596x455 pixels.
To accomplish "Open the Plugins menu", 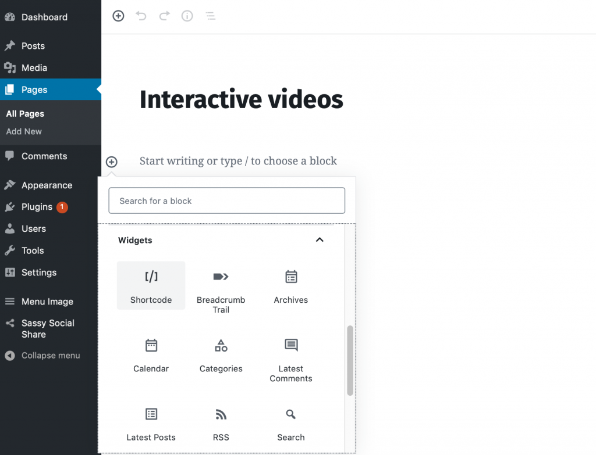I will [x=51, y=207].
